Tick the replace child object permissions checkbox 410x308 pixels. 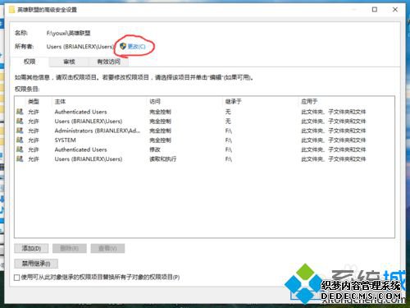point(16,278)
